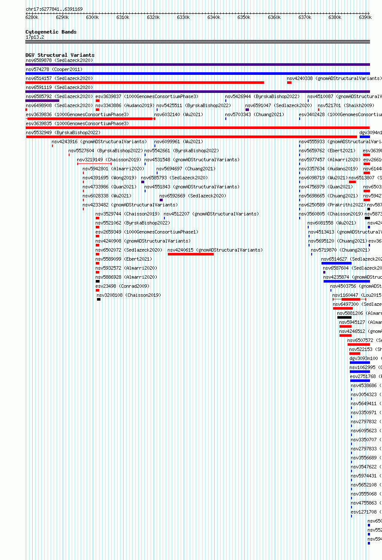Select nsv5695120 (Chuang2021) variant
Screen dimensions: 382x560
click(x=338, y=241)
